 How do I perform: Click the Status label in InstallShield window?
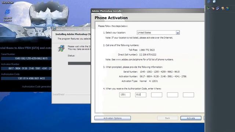pyautogui.click(x=71, y=55)
